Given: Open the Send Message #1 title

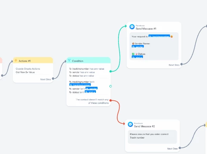Looking at the screenshot, I should tap(146, 29).
